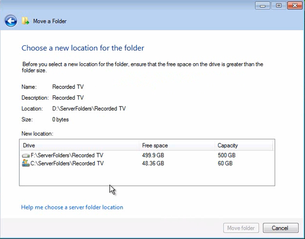Click the 48.36 GB free space value

click(x=153, y=163)
